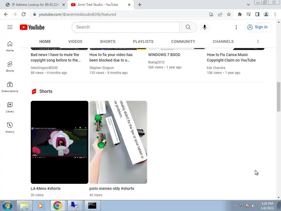Image resolution: width=281 pixels, height=211 pixels.
Task: Click the scrollbar up arrow
Action: pyautogui.click(x=279, y=22)
